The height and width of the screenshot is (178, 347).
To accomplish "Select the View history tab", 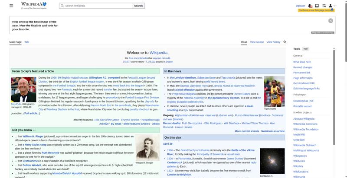I will tap(273, 42).
